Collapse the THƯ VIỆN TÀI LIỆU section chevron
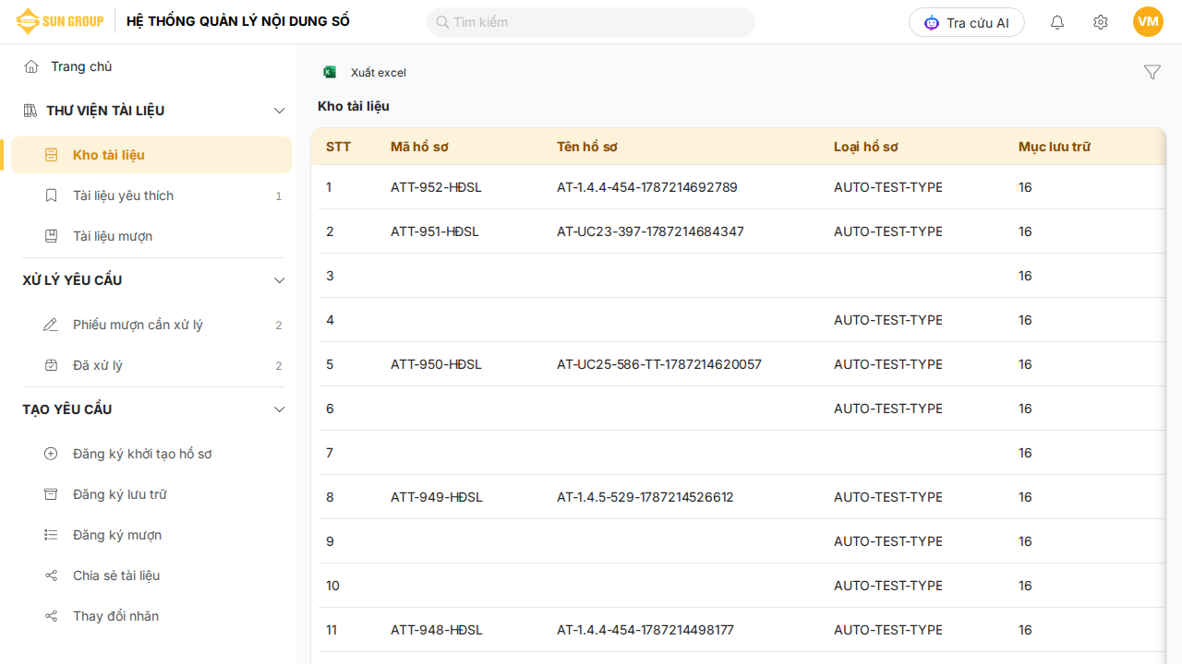Image resolution: width=1182 pixels, height=664 pixels. tap(280, 111)
